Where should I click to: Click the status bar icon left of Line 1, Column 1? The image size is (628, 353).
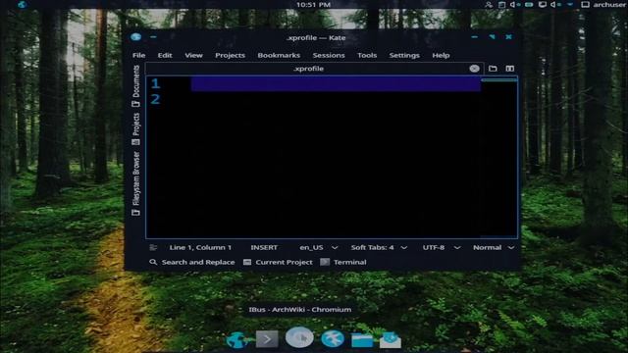tap(153, 247)
